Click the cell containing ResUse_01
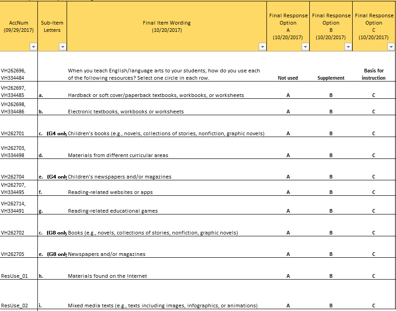Image resolution: width=396 pixels, height=311 pixels. (x=15, y=276)
